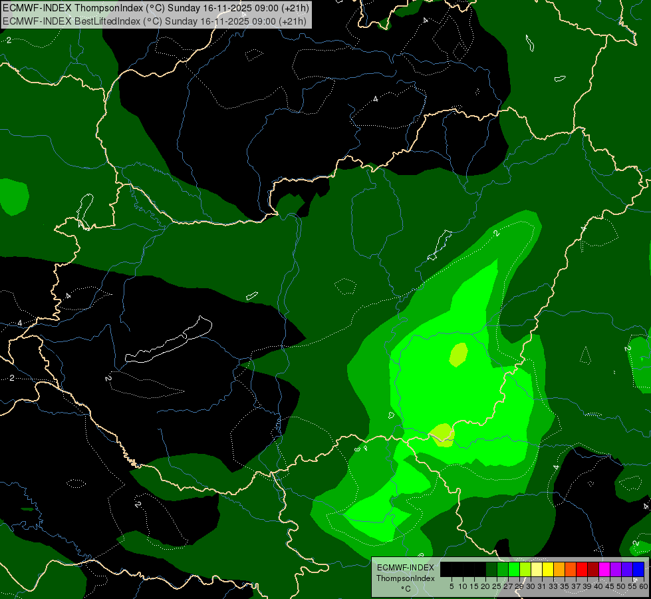Click the legend tick value 45

coord(610,586)
